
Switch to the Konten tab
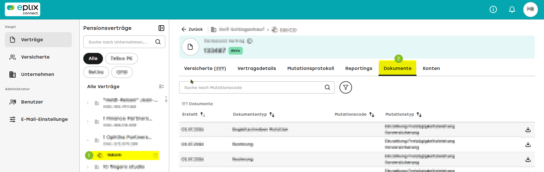(431, 68)
